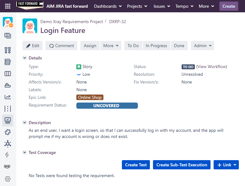Viewport: 245px width, 186px height.
Task: Click 'No Tests were found' message
Action: [72, 176]
